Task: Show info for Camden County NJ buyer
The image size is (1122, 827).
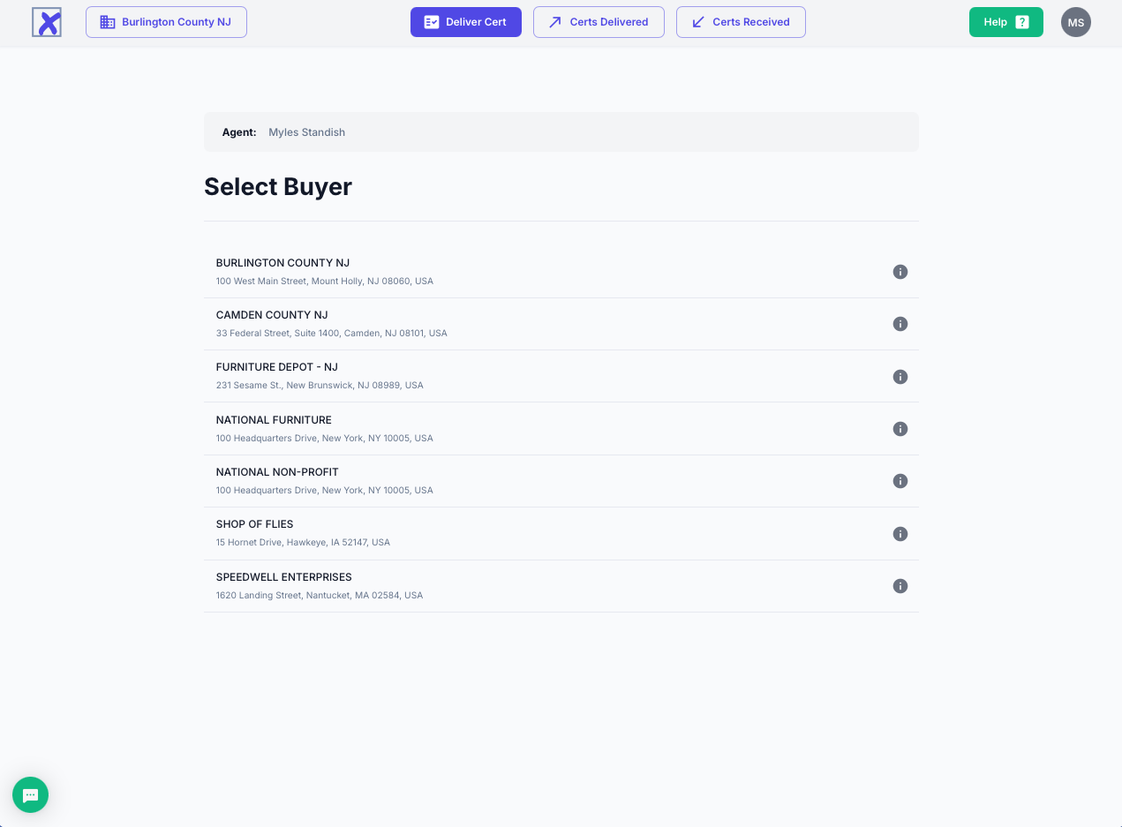Action: (x=900, y=324)
